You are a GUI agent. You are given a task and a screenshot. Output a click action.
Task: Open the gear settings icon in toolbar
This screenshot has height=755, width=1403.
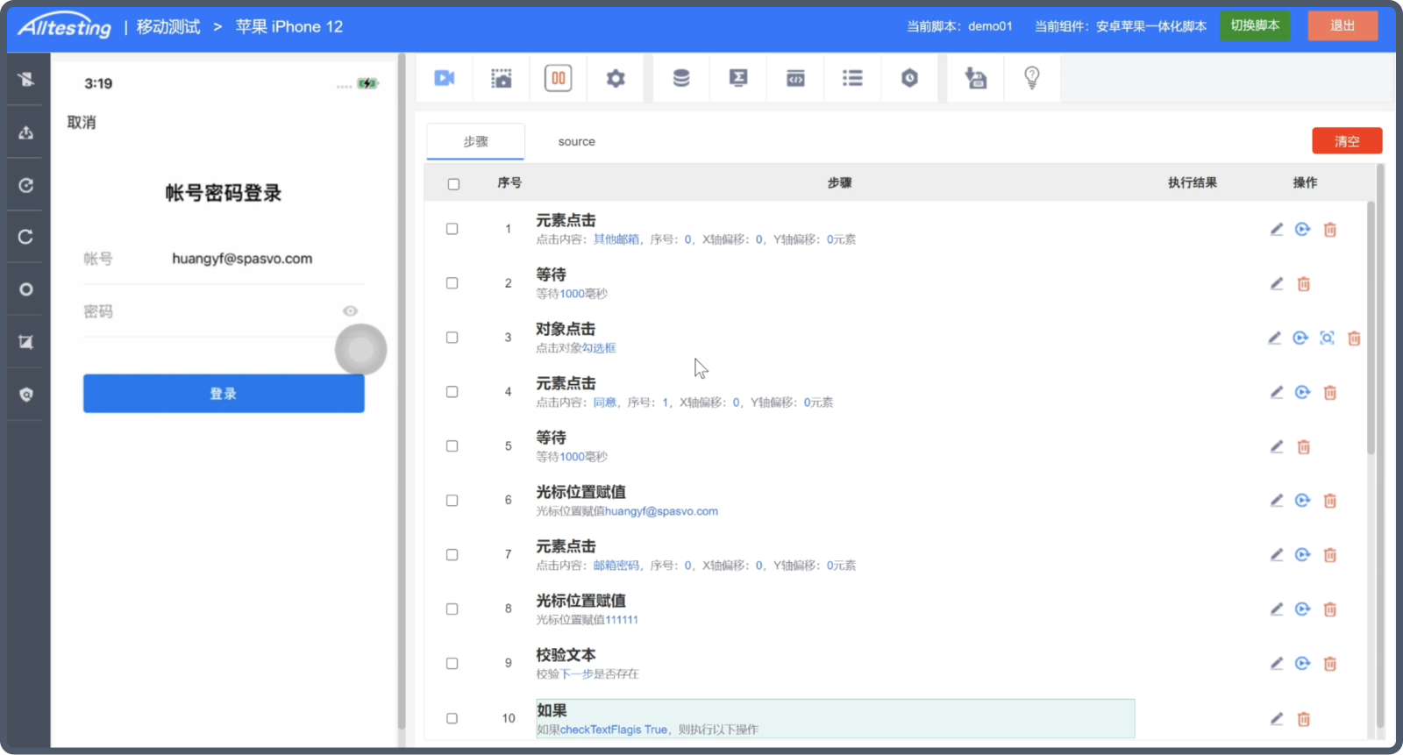pyautogui.click(x=616, y=79)
